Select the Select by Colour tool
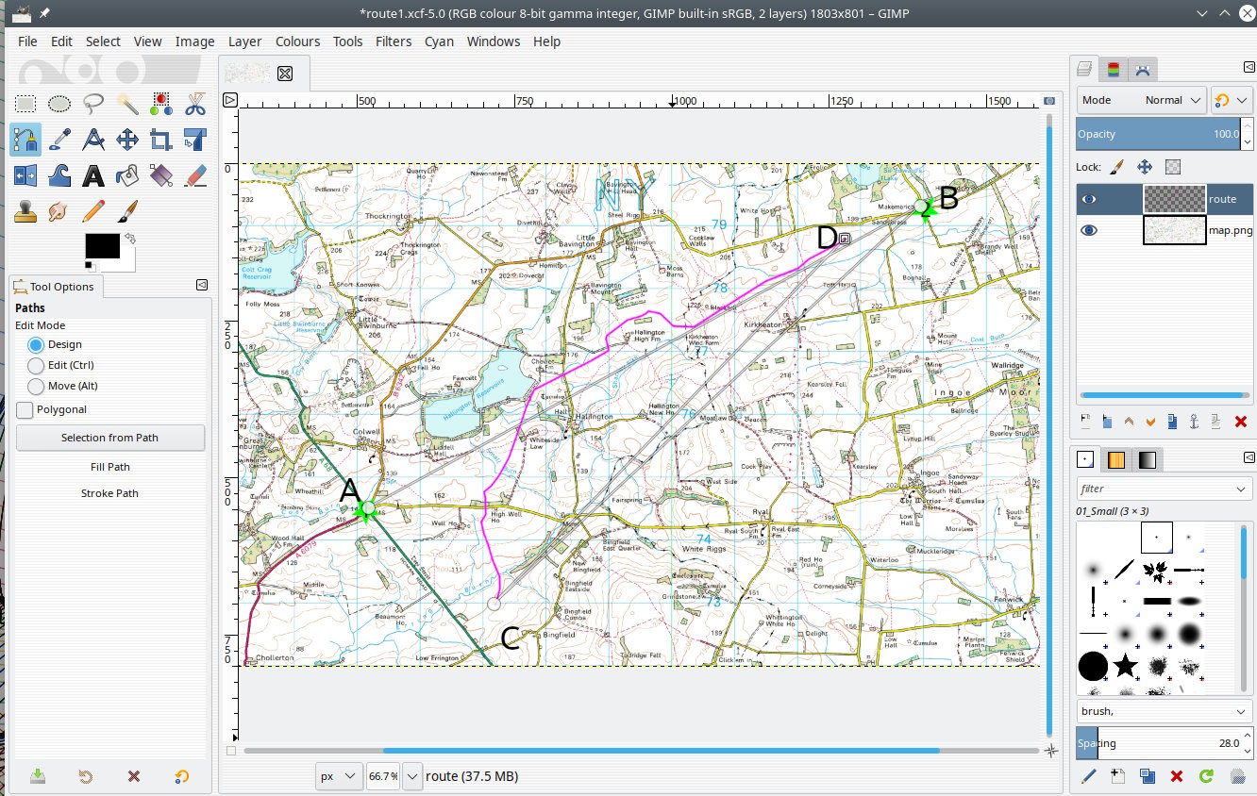The width and height of the screenshot is (1257, 796). coord(161,104)
